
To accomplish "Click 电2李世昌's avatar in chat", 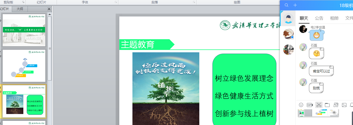I will coord(303,29).
